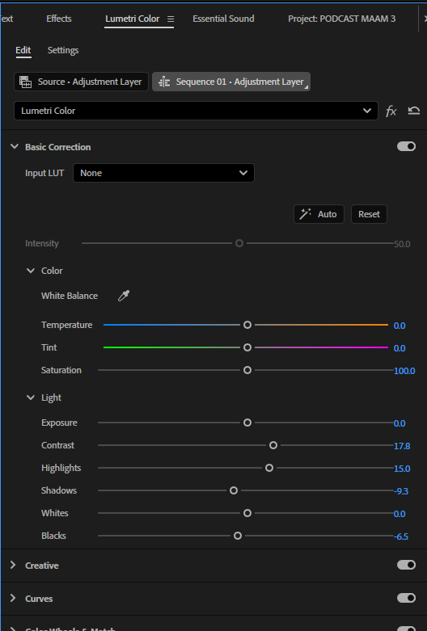
Task: Select the Lumetri Color panel tab
Action: tap(132, 19)
